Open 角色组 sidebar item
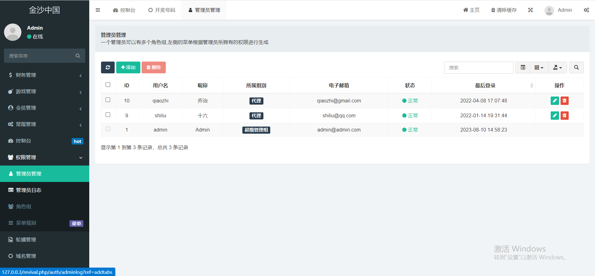Screen dimensions: 595x276 coord(45,206)
